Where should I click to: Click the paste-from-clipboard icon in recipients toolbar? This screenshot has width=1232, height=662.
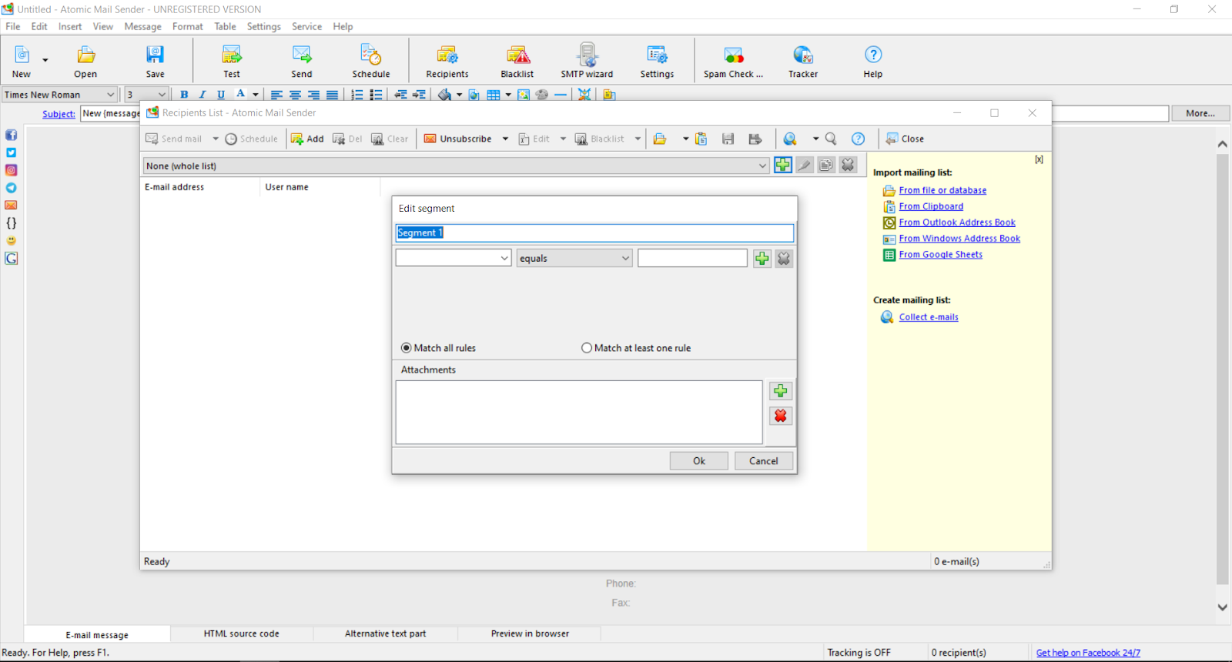[x=701, y=139]
